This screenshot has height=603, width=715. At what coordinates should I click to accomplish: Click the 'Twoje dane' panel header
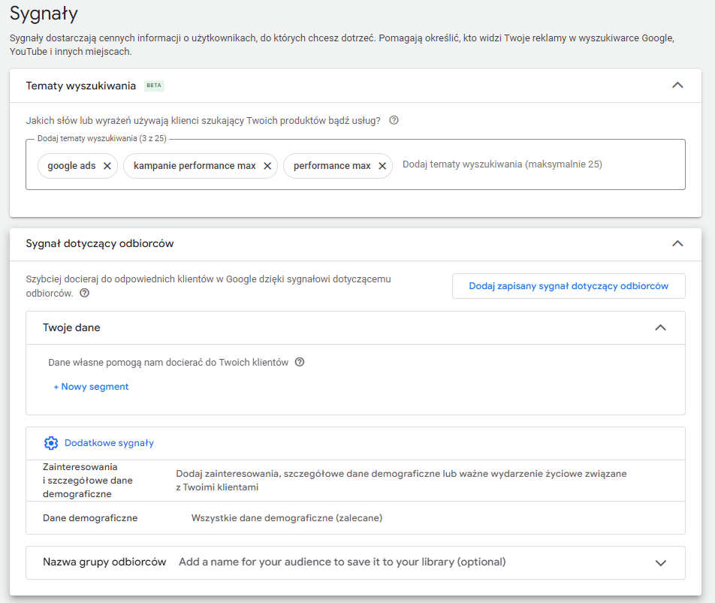point(71,327)
